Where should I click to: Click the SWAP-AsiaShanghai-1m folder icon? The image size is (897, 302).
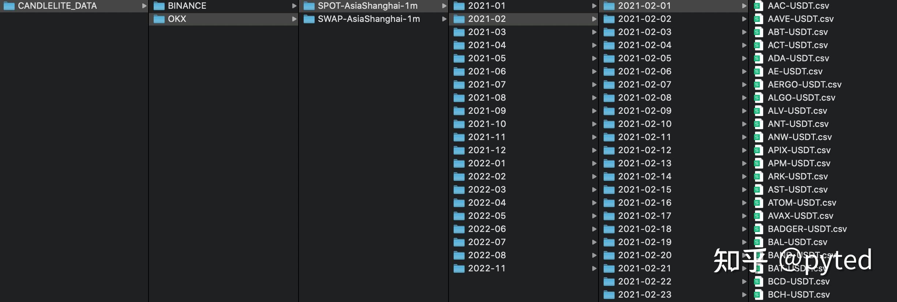tap(309, 19)
